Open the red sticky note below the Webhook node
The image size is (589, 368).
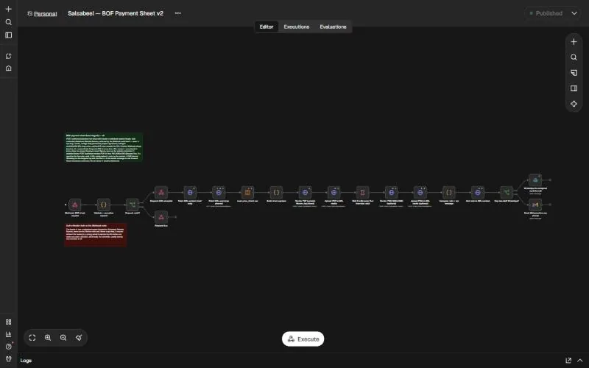[96, 235]
